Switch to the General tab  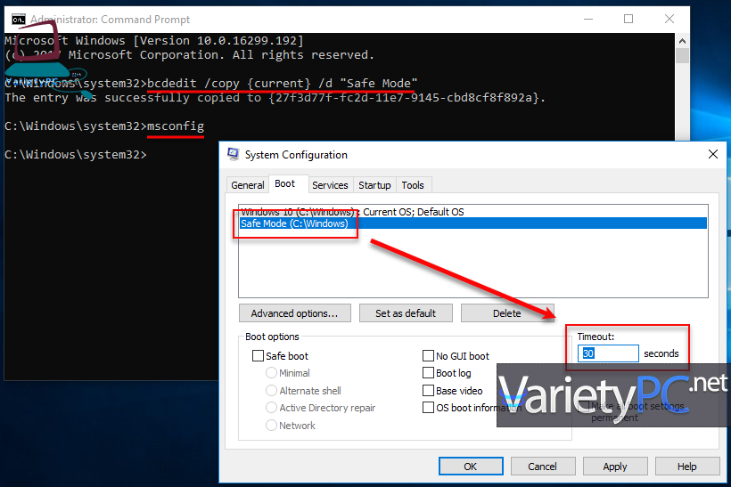(248, 185)
